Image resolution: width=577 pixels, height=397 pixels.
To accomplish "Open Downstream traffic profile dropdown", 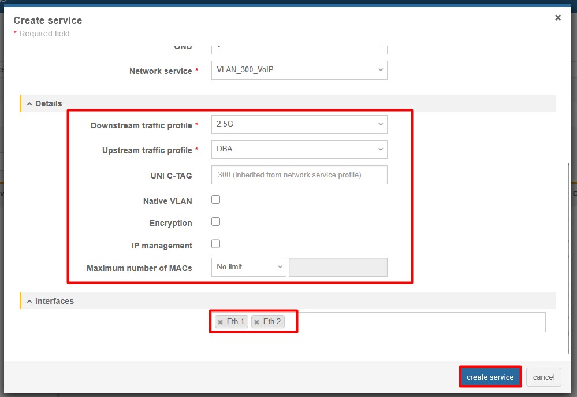I will 299,124.
